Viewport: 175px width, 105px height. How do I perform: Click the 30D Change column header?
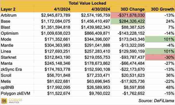(x=133, y=9)
